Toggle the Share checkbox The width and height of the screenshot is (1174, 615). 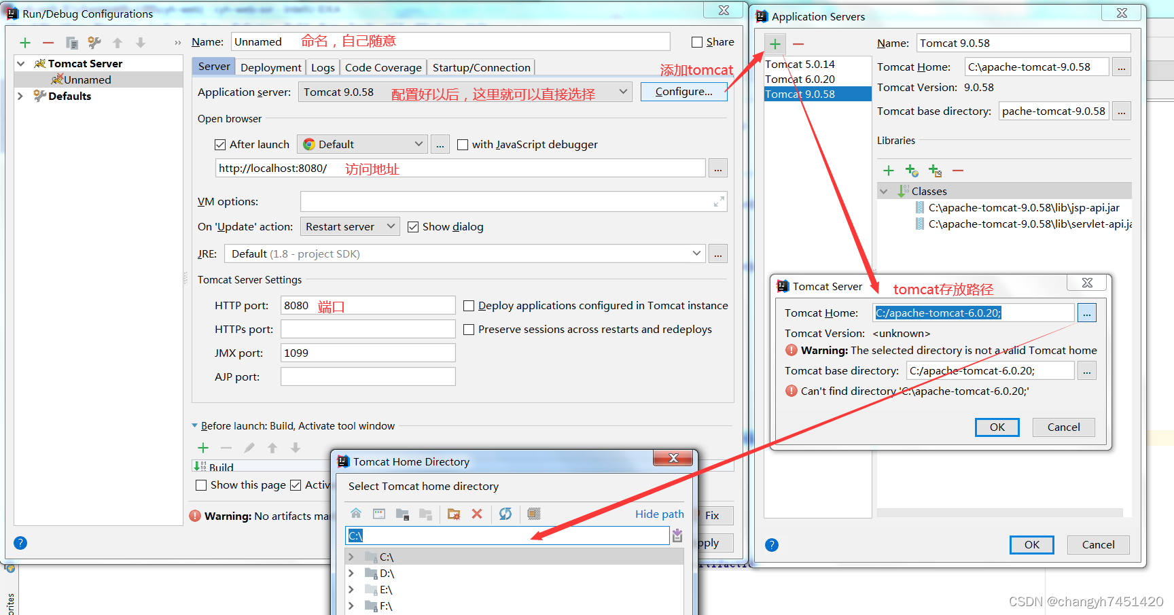coord(697,42)
